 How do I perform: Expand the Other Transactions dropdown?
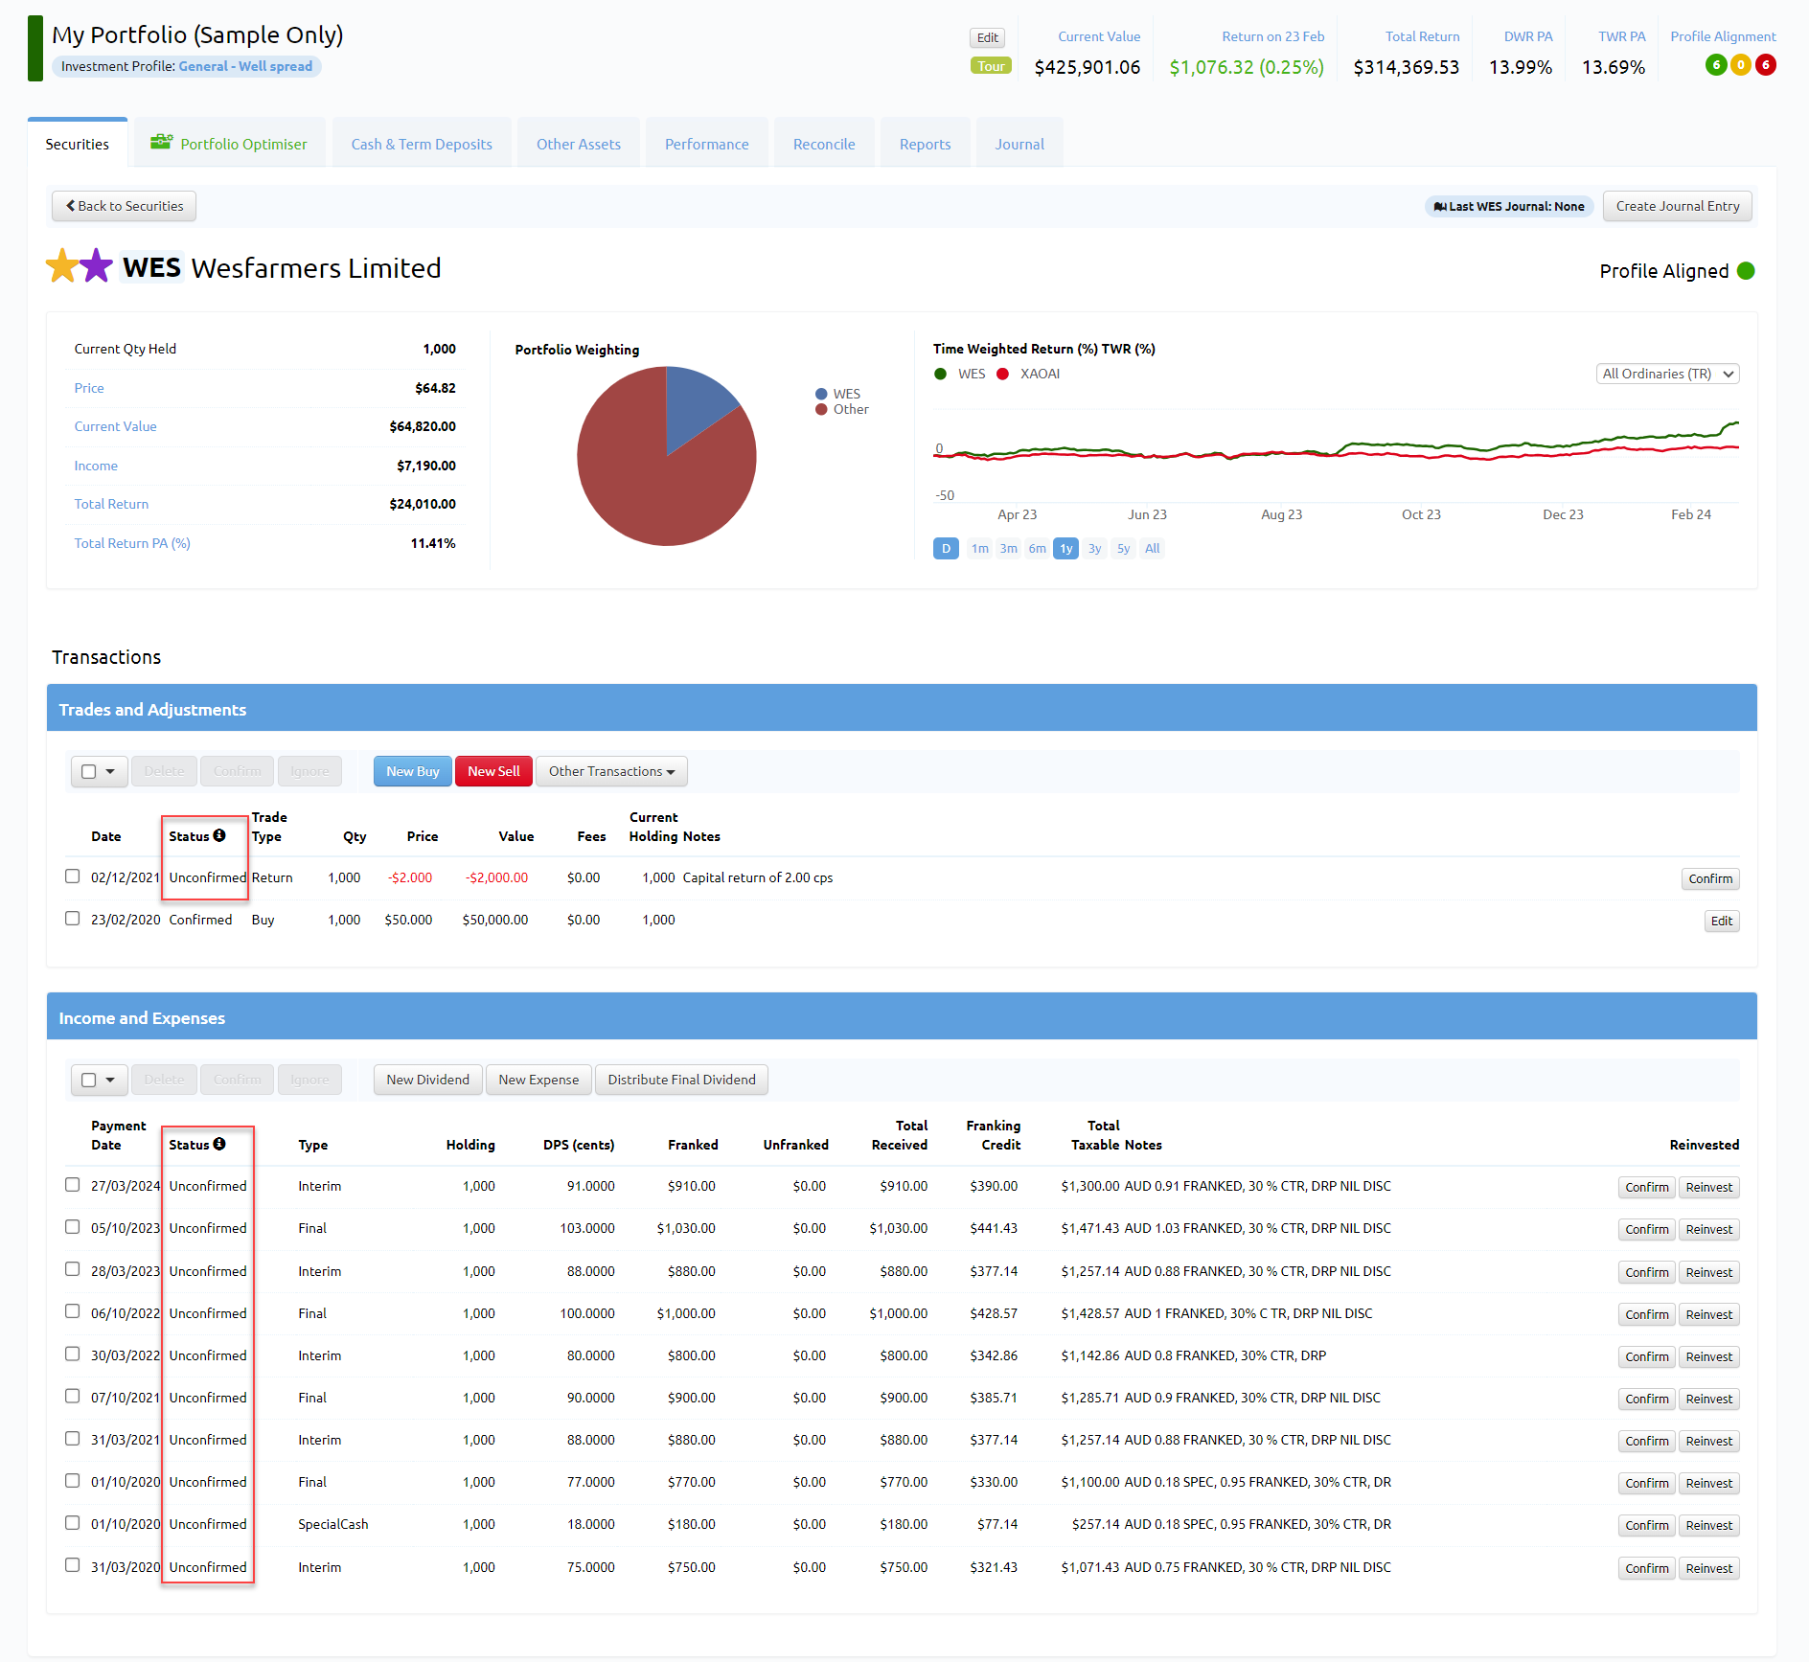(x=611, y=771)
